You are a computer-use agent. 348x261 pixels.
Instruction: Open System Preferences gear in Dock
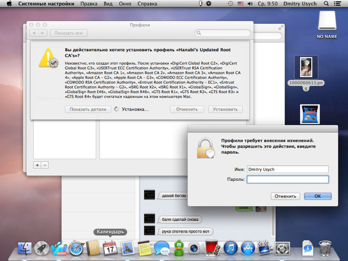point(282,248)
